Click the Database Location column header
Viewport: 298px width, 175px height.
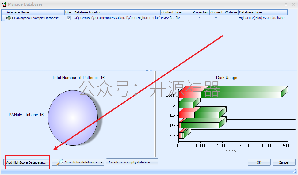117,12
